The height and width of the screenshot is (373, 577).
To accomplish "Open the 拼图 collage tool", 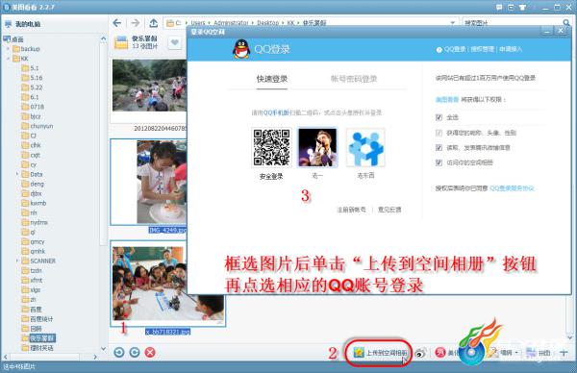I will tap(538, 353).
